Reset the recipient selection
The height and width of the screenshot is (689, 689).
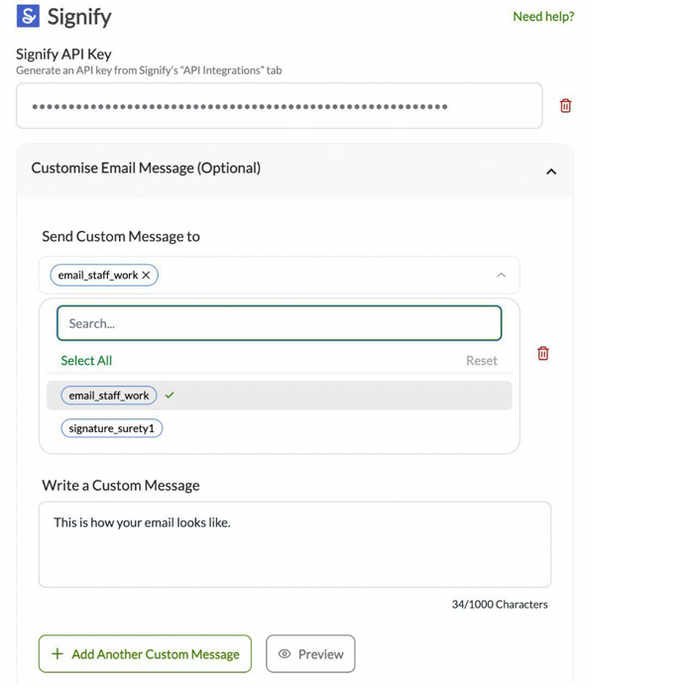tap(481, 361)
